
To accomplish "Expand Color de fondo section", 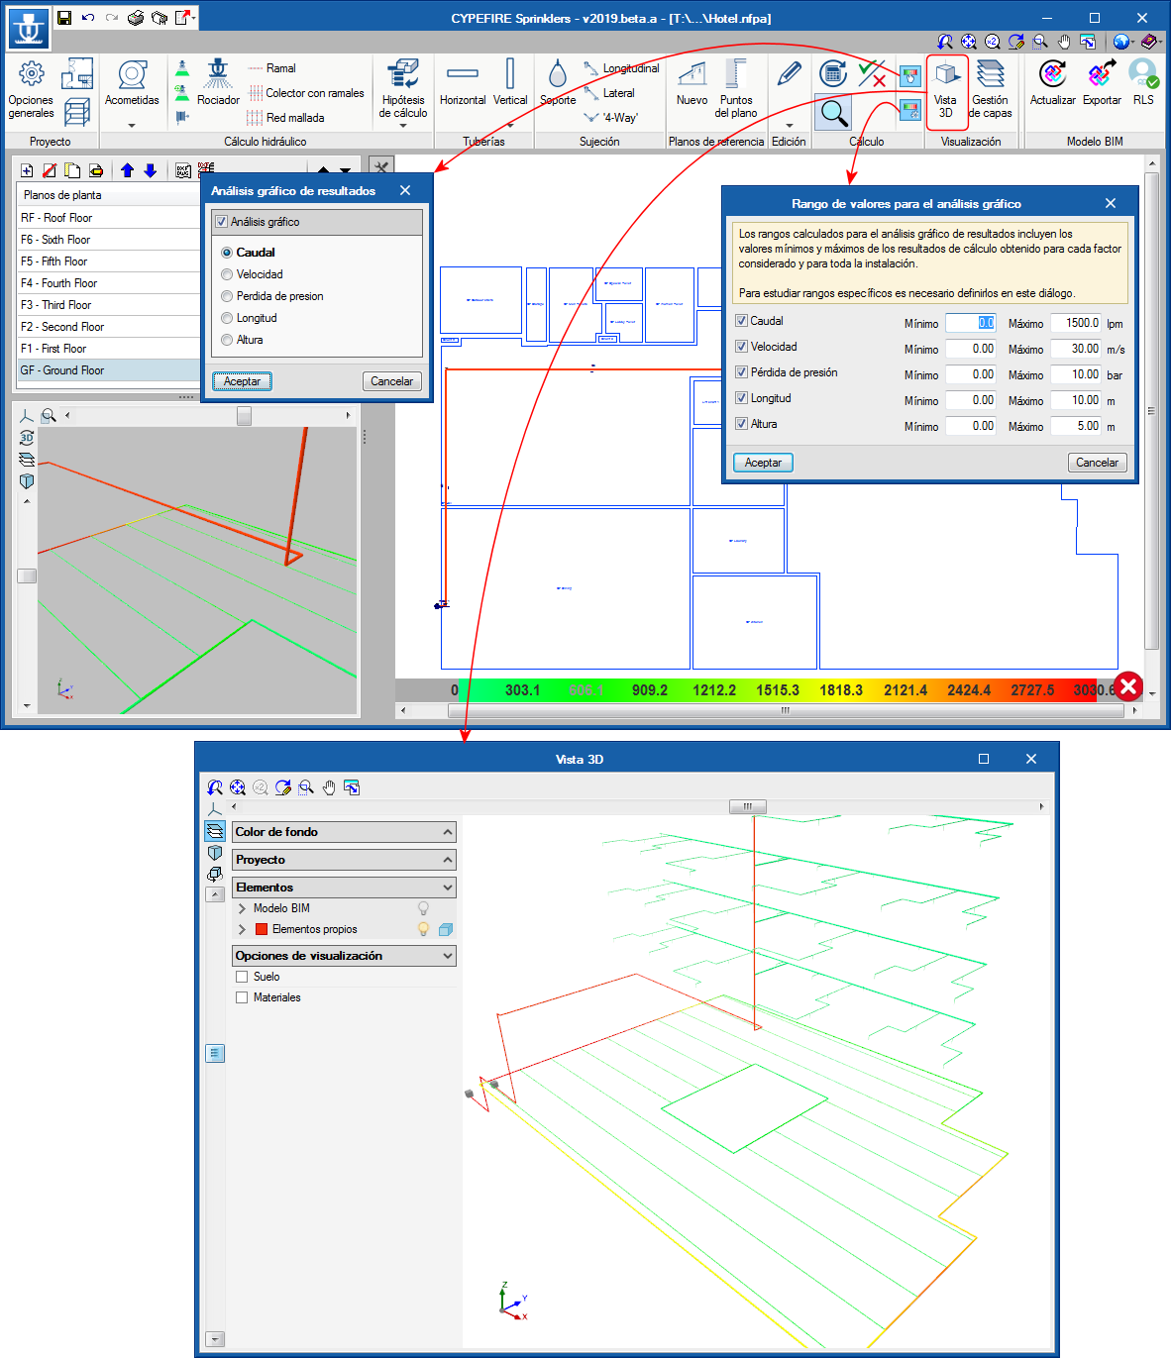I will 344,832.
